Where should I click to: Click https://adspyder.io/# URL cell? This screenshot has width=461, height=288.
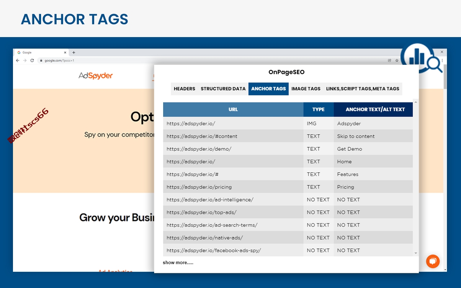coord(233,174)
